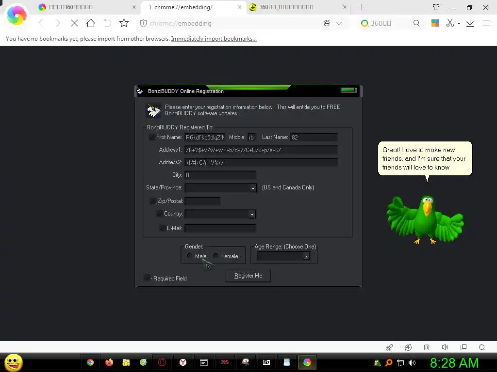Open the browser home page icon

click(x=91, y=23)
